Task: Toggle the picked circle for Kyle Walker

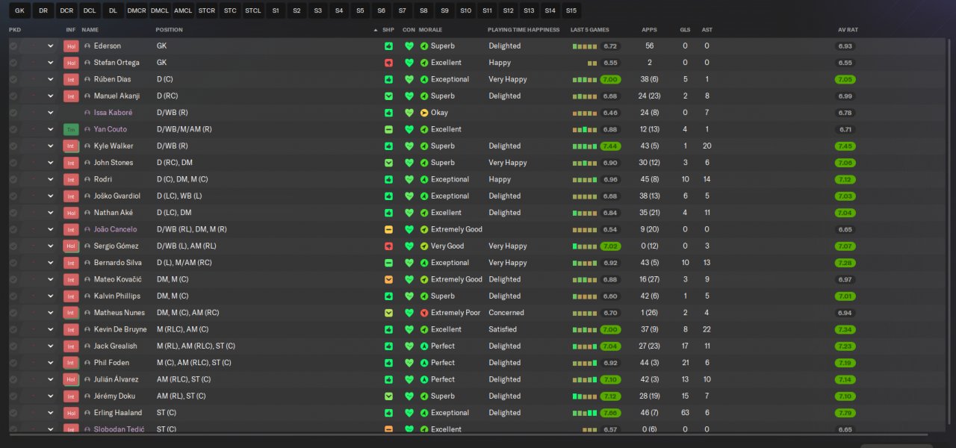Action: point(13,146)
